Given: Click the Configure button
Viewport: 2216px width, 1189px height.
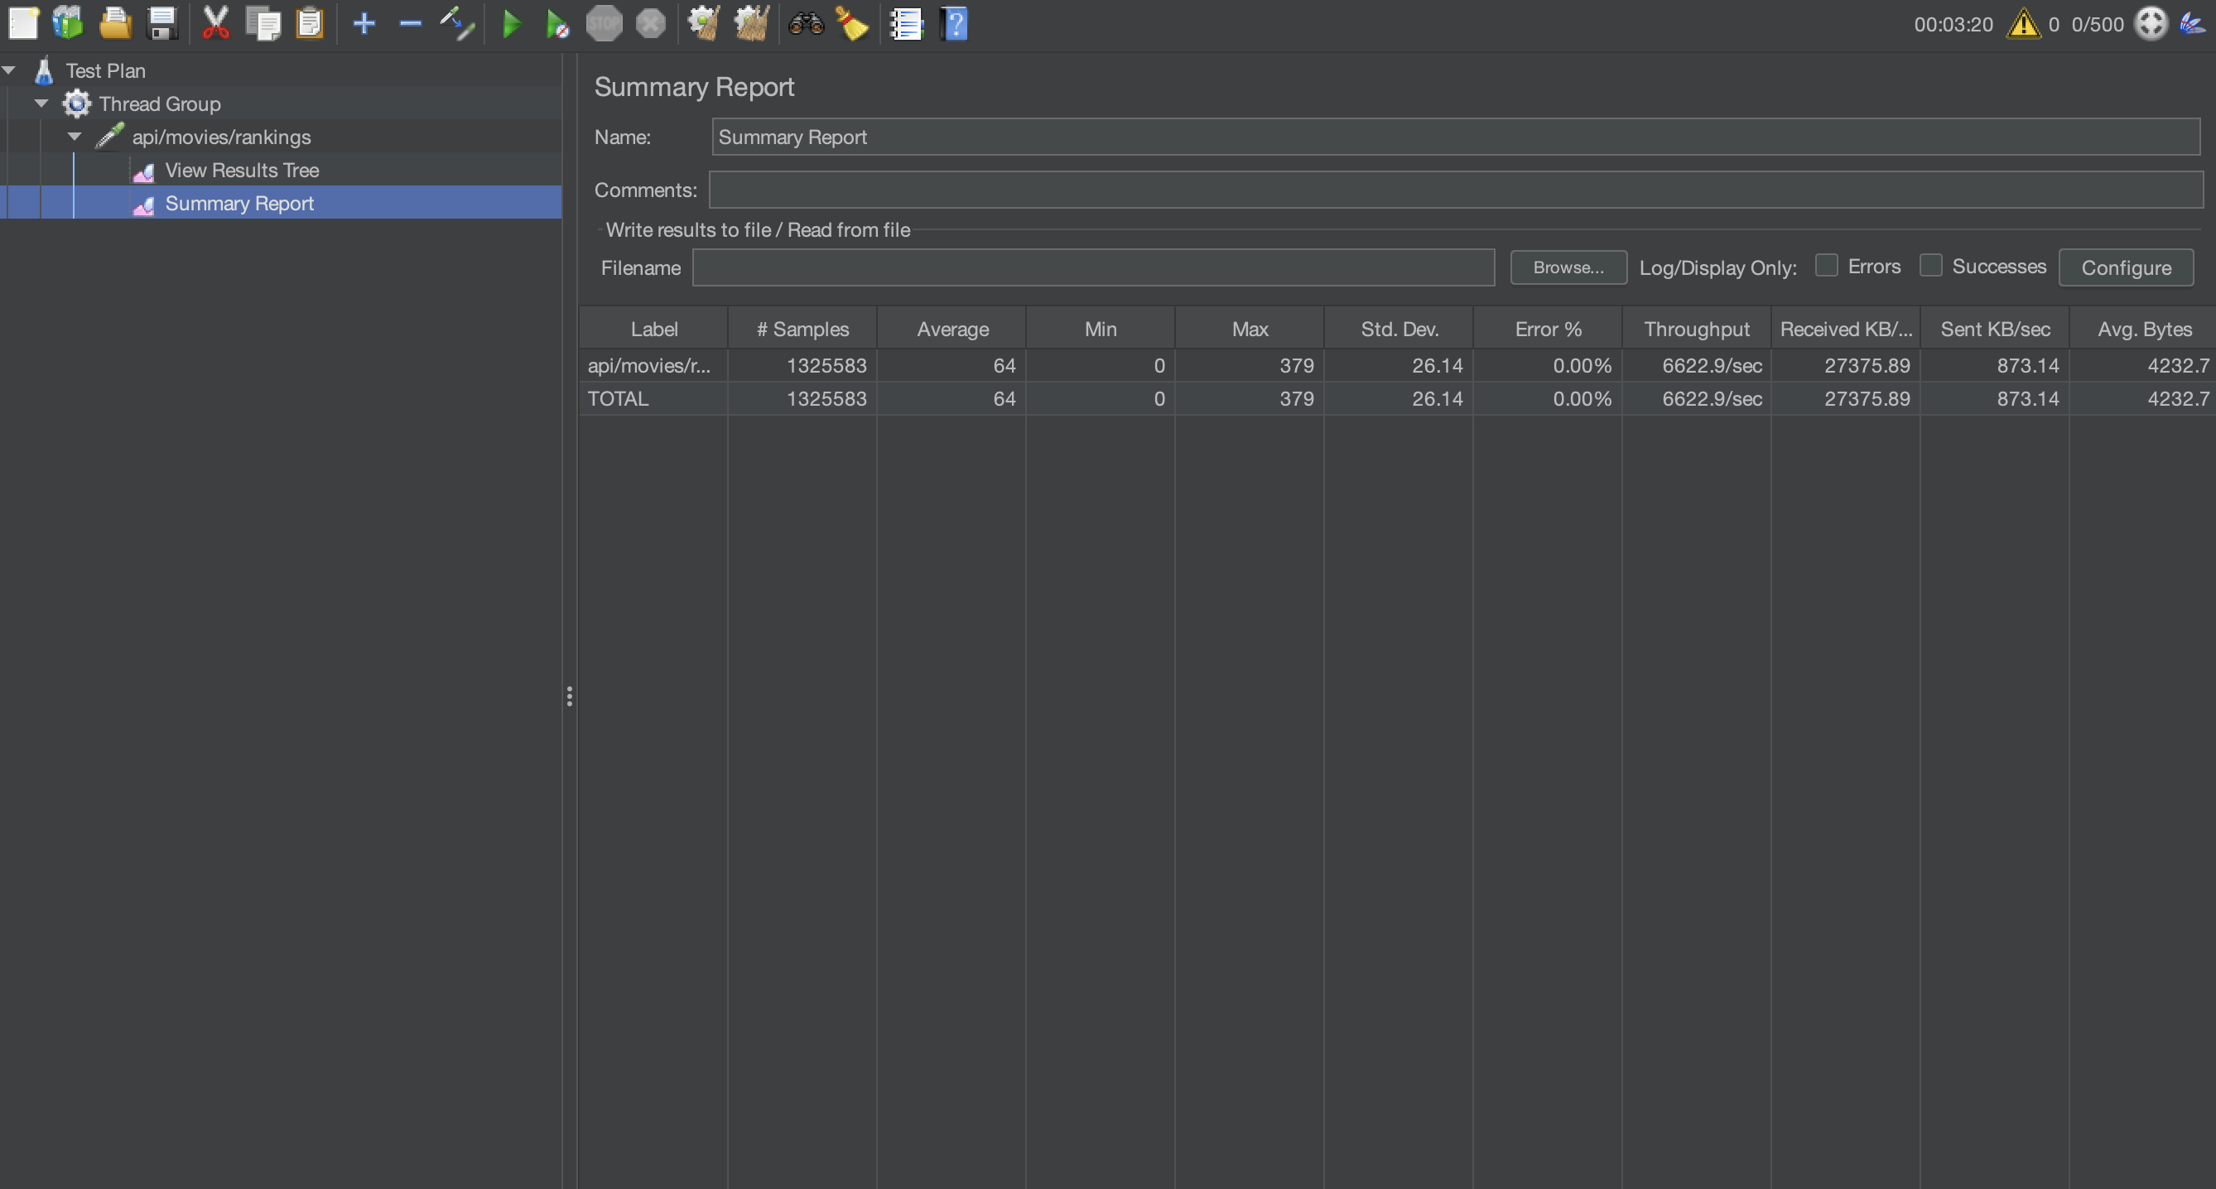Looking at the screenshot, I should click(2125, 267).
